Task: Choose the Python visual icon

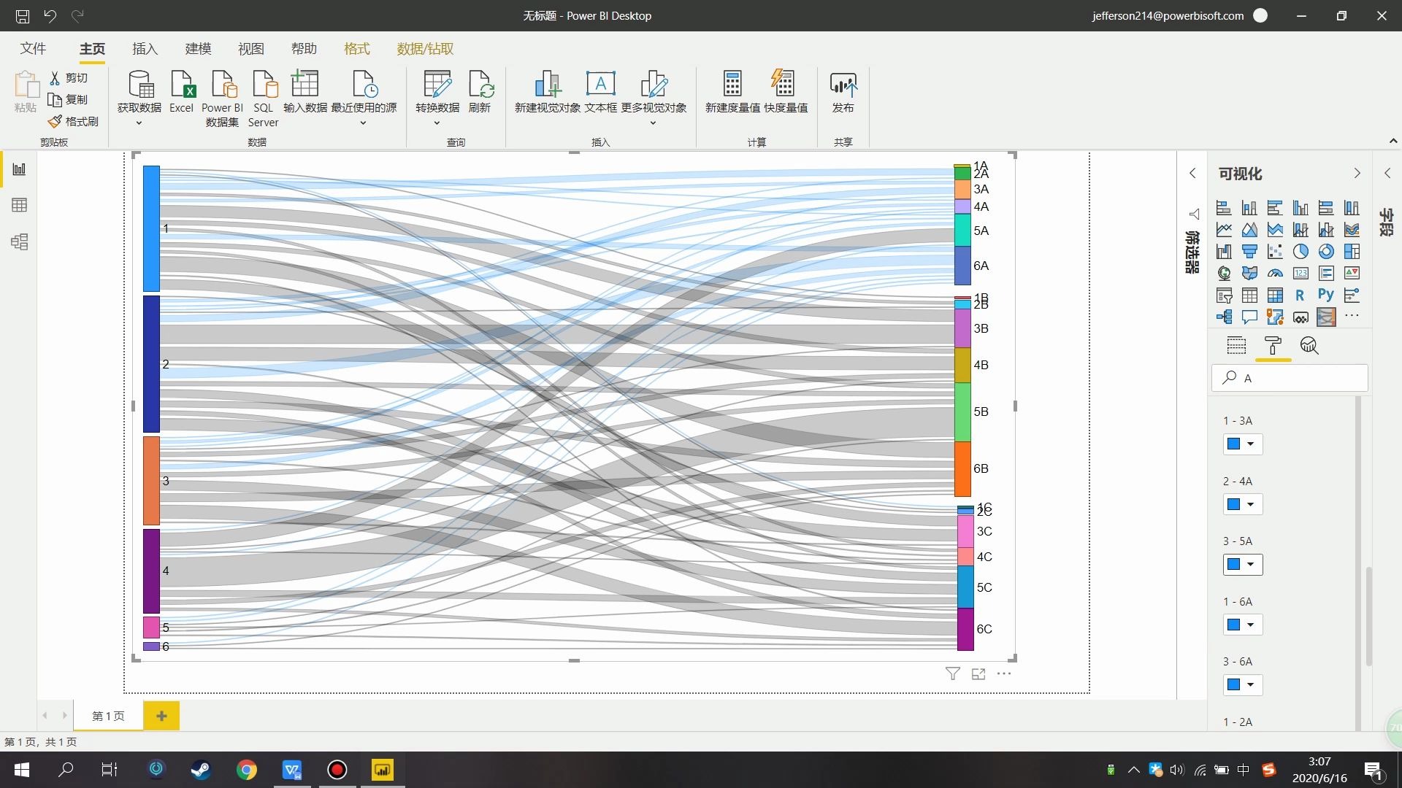Action: tap(1326, 295)
